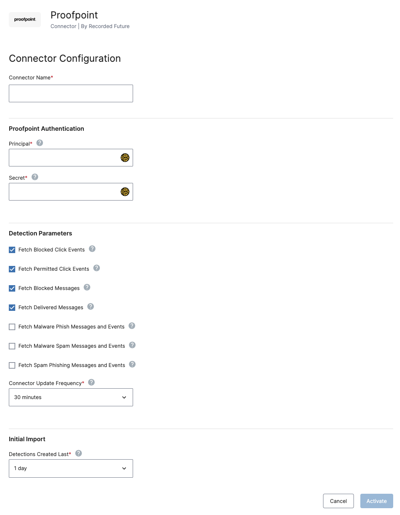Viewport: 400px width, 515px height.
Task: Click the Keeper password icon in Principal field
Action: point(125,158)
